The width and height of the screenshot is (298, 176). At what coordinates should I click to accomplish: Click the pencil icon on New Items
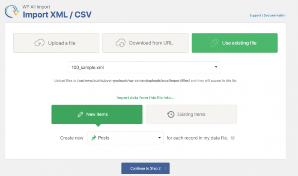[80, 114]
